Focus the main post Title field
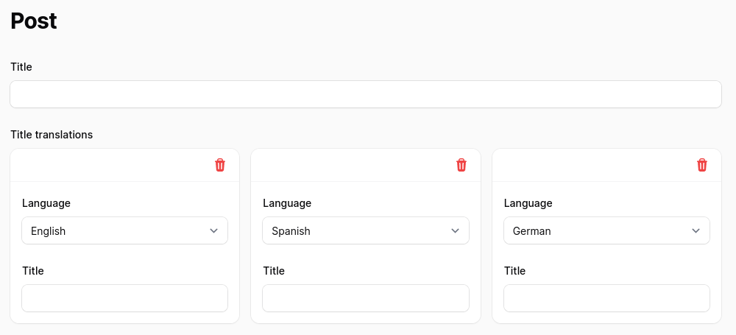 coord(366,94)
